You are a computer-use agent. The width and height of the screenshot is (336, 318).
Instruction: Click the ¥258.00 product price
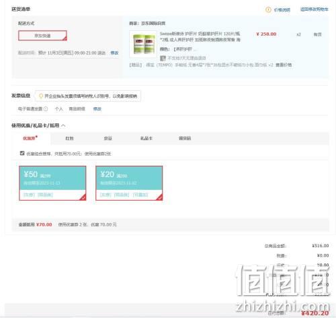[x=266, y=34]
